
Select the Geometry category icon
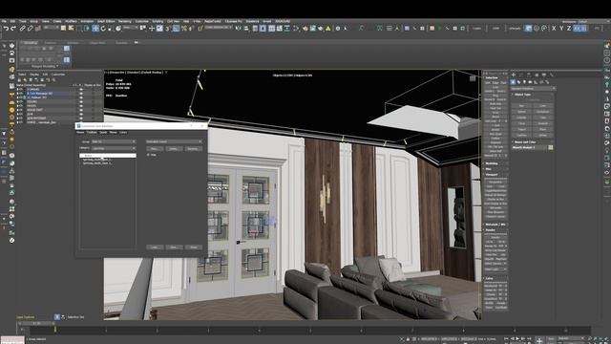(x=514, y=82)
